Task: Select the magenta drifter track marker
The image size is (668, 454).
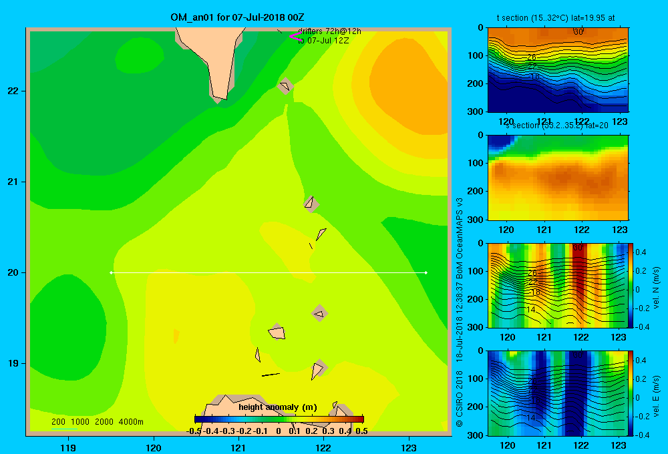Action: pyautogui.click(x=295, y=36)
